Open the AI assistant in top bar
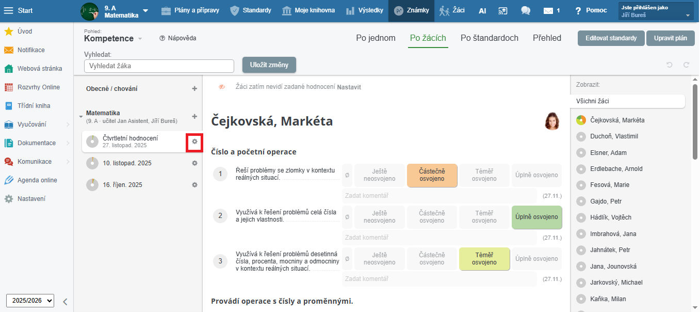Viewport: 700px width, 312px height. [482, 10]
